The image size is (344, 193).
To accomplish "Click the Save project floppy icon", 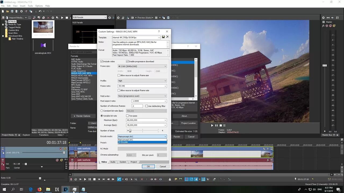I will 12,11.
